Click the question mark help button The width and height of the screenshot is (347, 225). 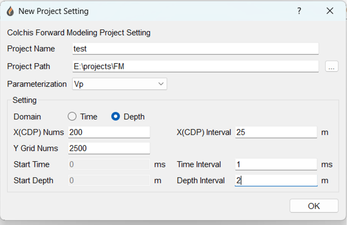click(x=299, y=11)
